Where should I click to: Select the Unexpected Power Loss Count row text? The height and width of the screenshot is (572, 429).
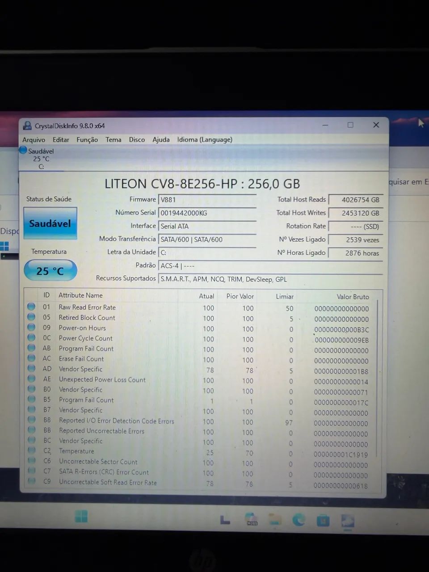(x=102, y=379)
